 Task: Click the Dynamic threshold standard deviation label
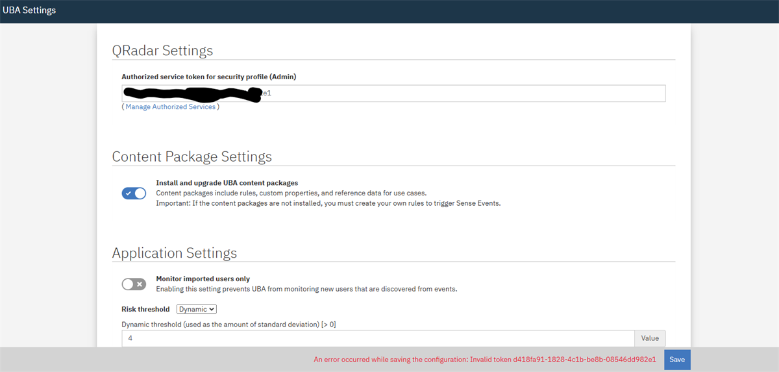[x=229, y=324]
